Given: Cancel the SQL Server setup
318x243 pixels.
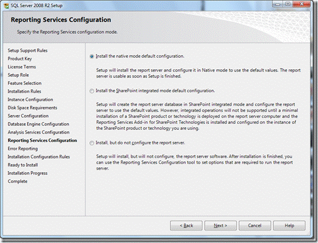Looking at the screenshot, I should click(255, 226).
